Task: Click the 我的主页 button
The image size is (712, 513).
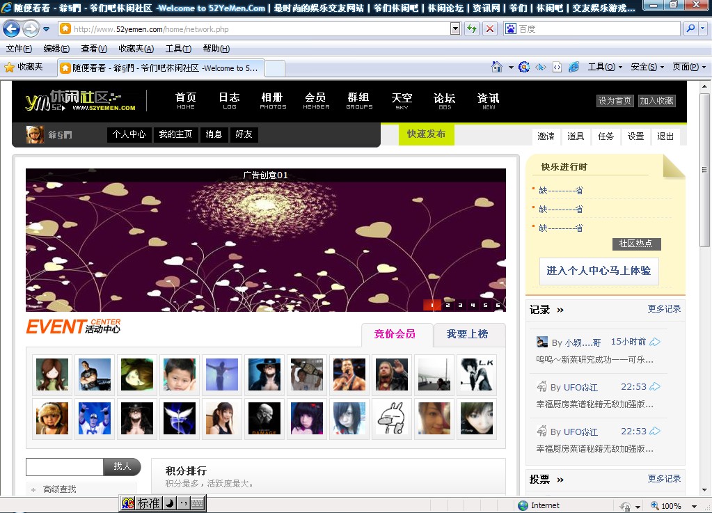Action: 175,134
